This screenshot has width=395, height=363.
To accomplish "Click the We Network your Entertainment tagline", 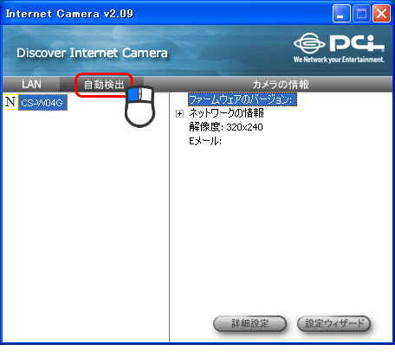I will click(x=339, y=60).
